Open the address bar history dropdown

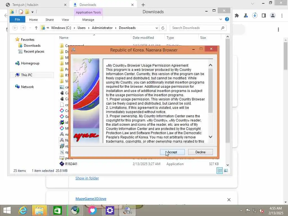tap(157, 28)
